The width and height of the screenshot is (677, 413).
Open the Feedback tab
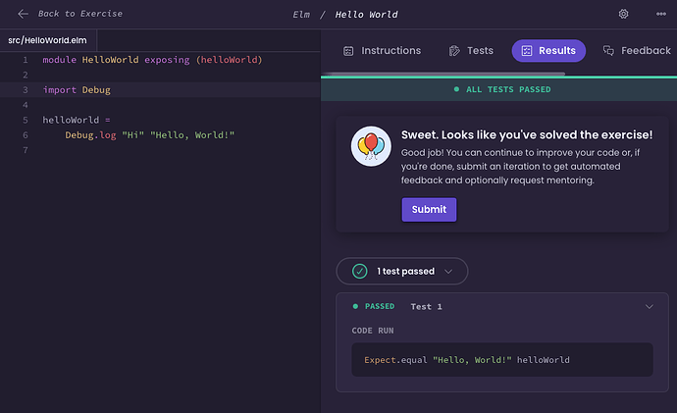pyautogui.click(x=637, y=51)
